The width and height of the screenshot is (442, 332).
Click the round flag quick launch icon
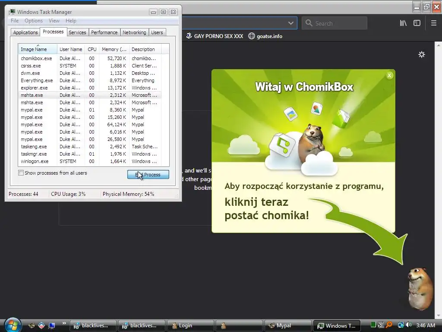point(41,326)
